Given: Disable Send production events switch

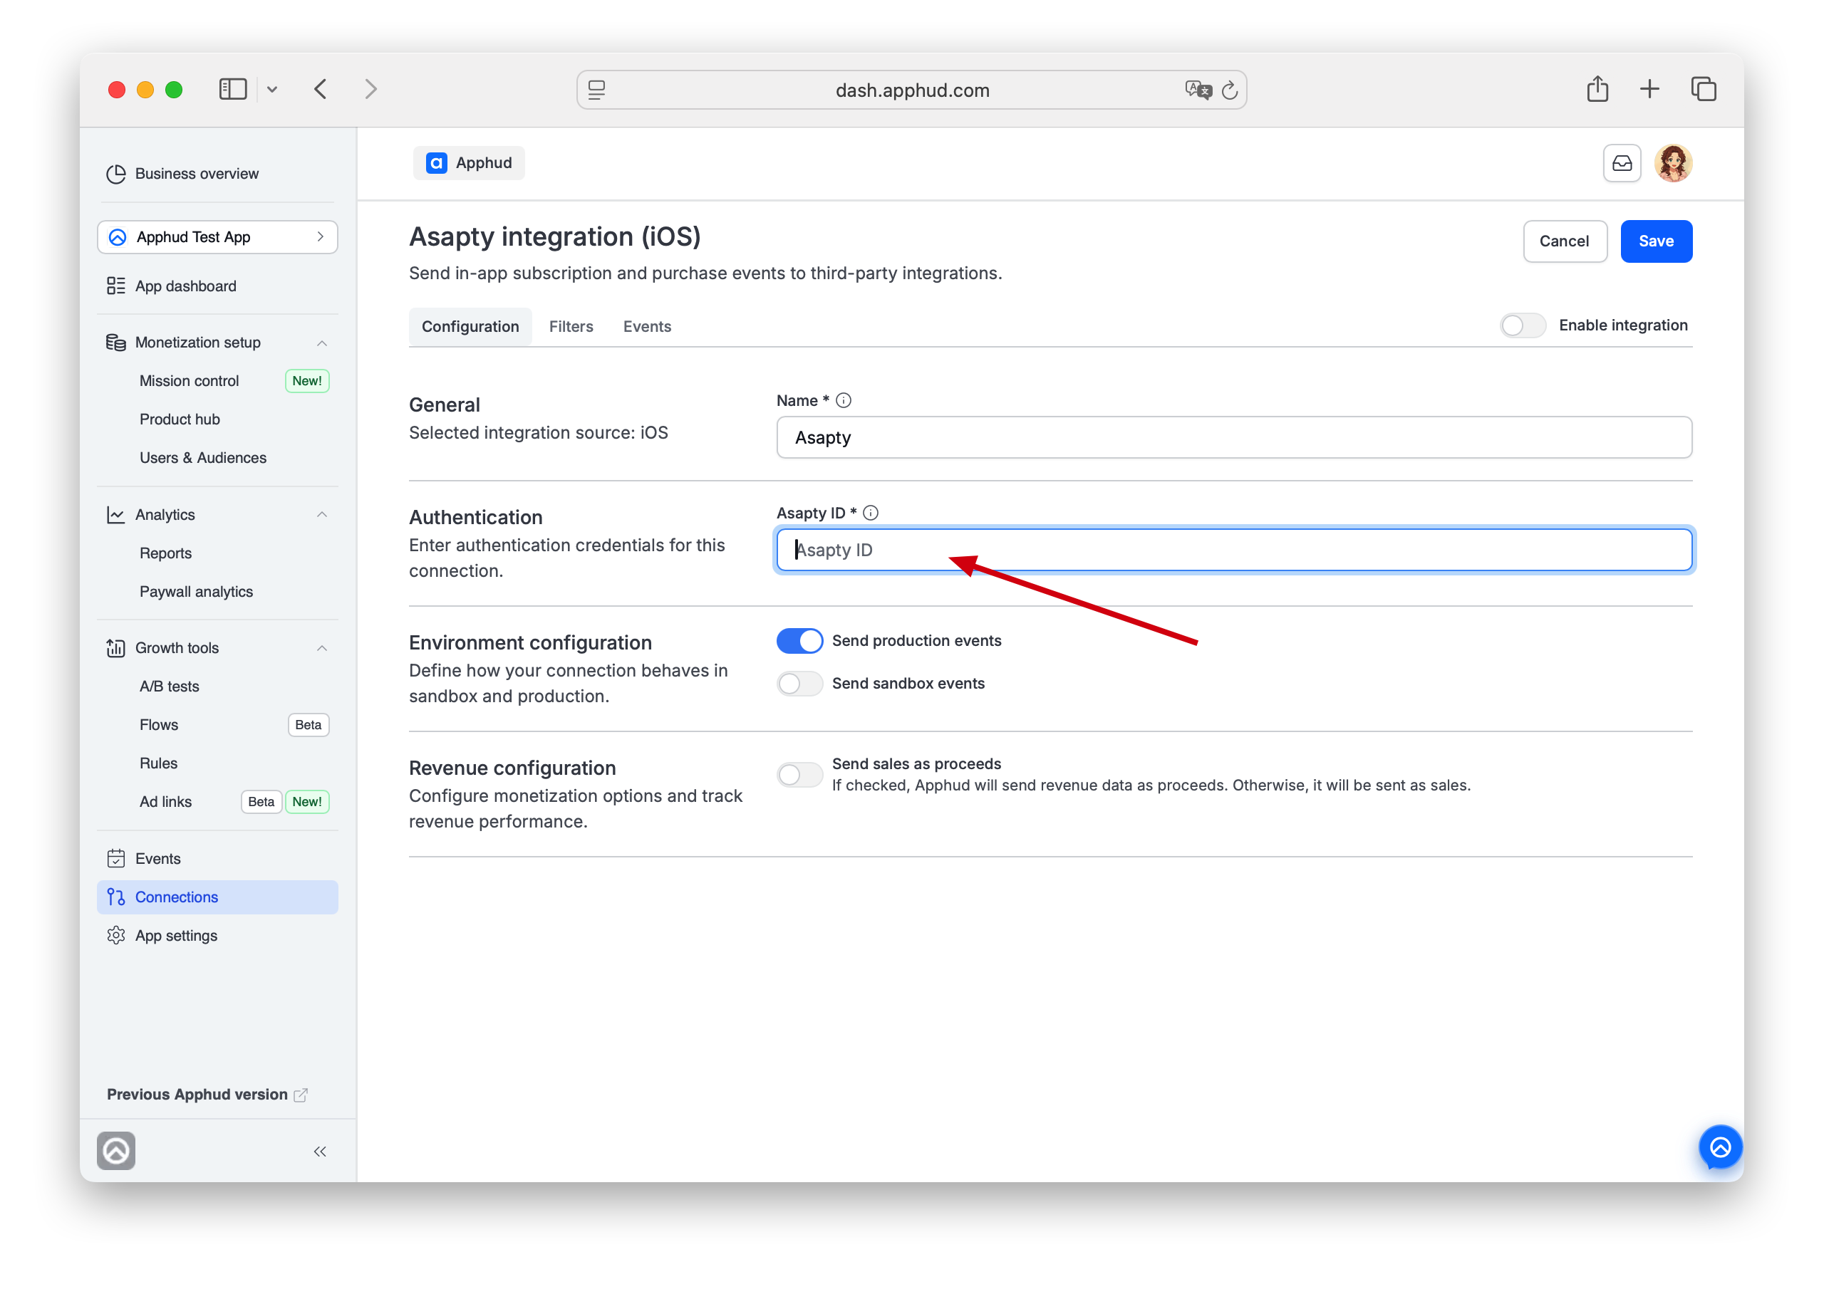Looking at the screenshot, I should [799, 640].
